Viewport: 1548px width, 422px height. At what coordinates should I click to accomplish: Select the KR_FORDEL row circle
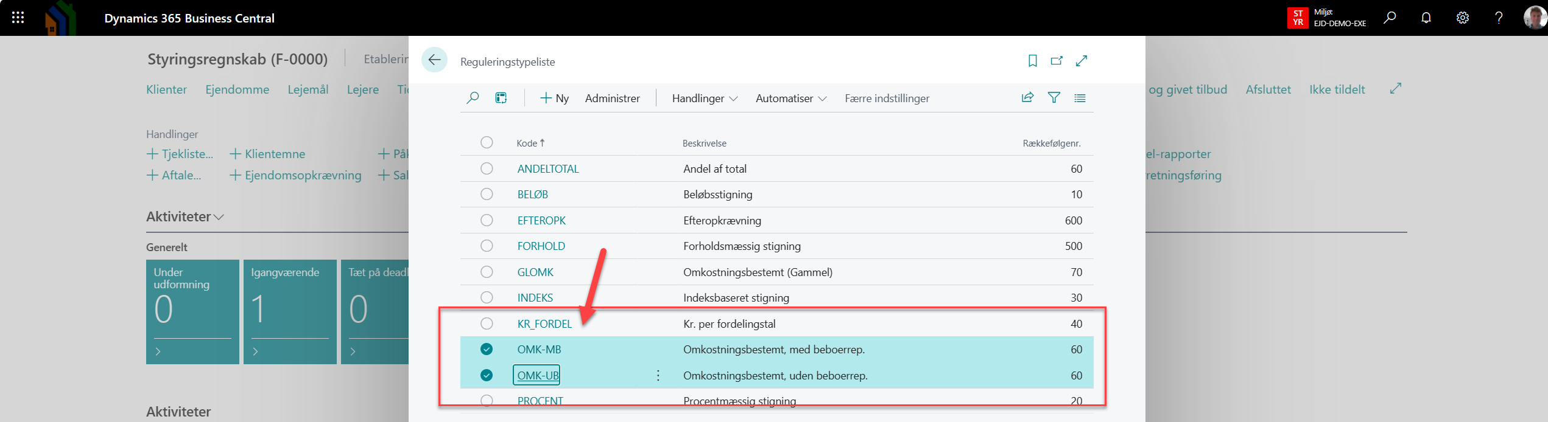pyautogui.click(x=487, y=323)
